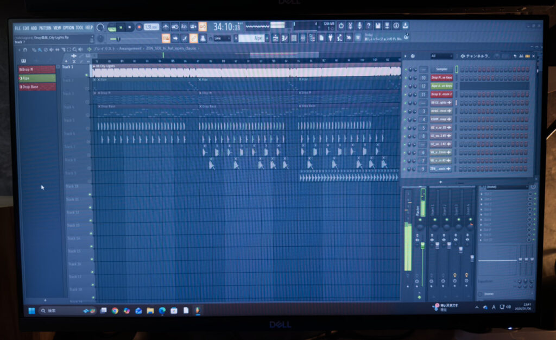Viewport: 556px width, 340px height.
Task: Click the 128 BPM tempo field
Action: click(150, 27)
